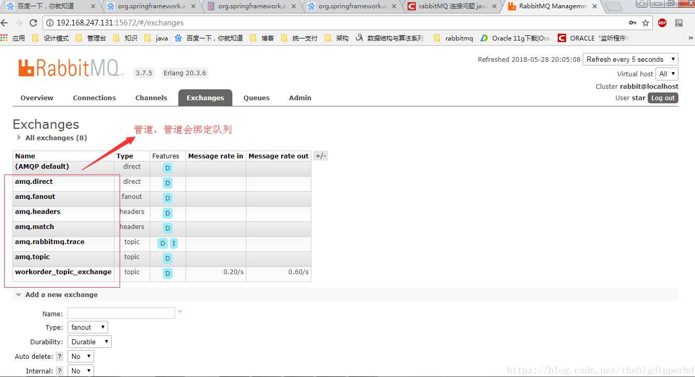
Task: Open the rabbitmq bookmark folder
Action: pyautogui.click(x=453, y=38)
